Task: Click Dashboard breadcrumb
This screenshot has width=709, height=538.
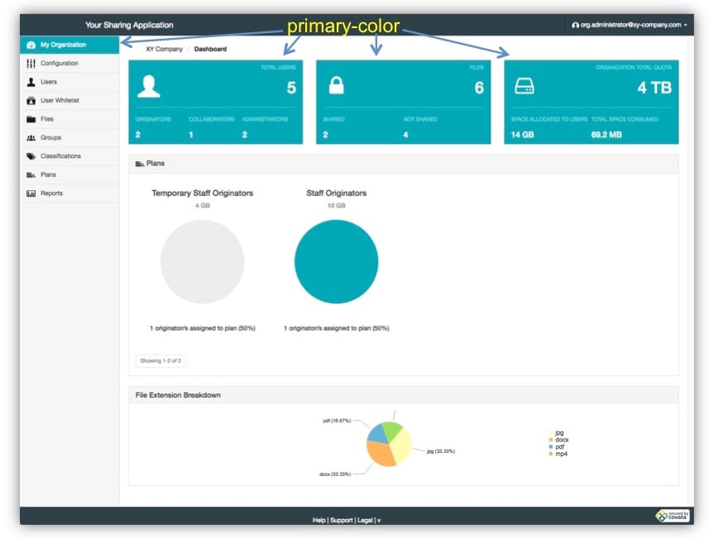Action: coord(210,49)
